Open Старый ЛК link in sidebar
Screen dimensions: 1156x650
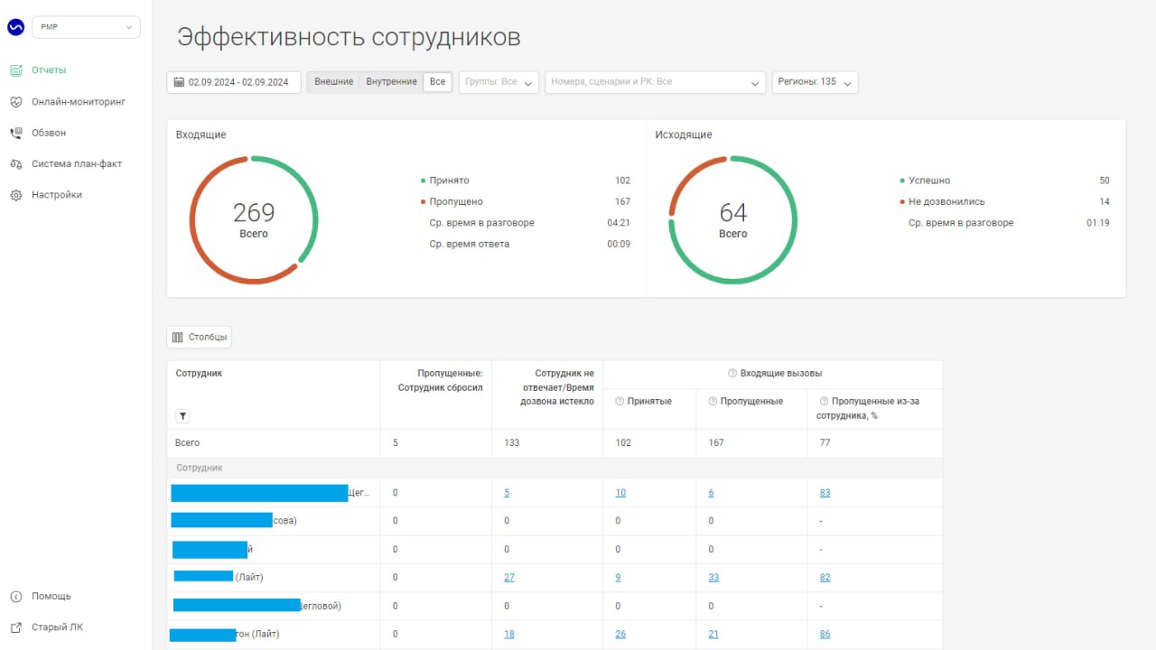(x=57, y=627)
